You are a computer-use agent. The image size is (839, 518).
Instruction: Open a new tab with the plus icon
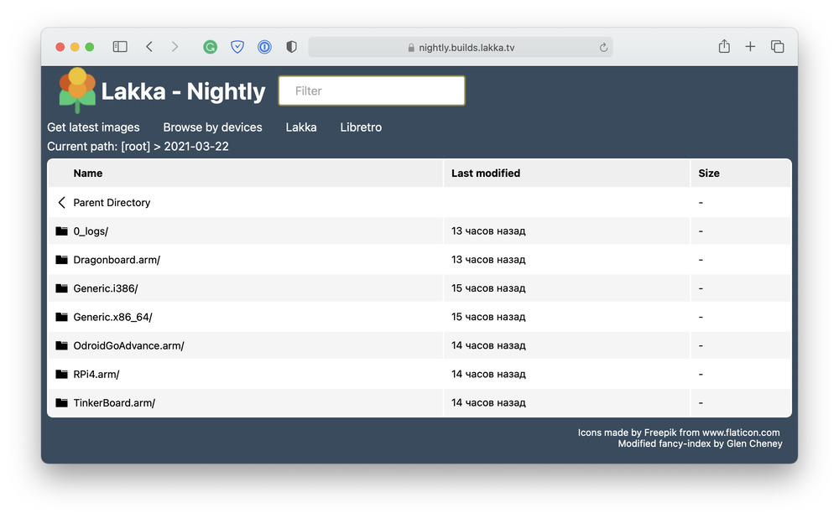point(750,47)
